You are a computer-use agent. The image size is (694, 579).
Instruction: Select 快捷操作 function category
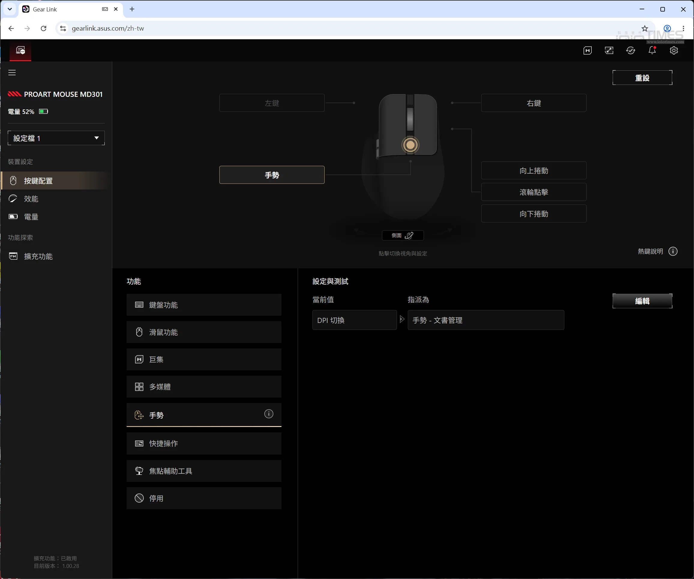point(204,443)
